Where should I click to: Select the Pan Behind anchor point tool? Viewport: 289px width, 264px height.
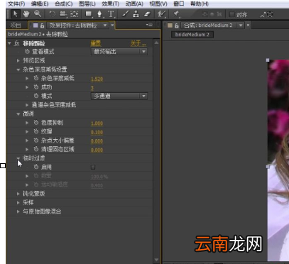(75, 14)
